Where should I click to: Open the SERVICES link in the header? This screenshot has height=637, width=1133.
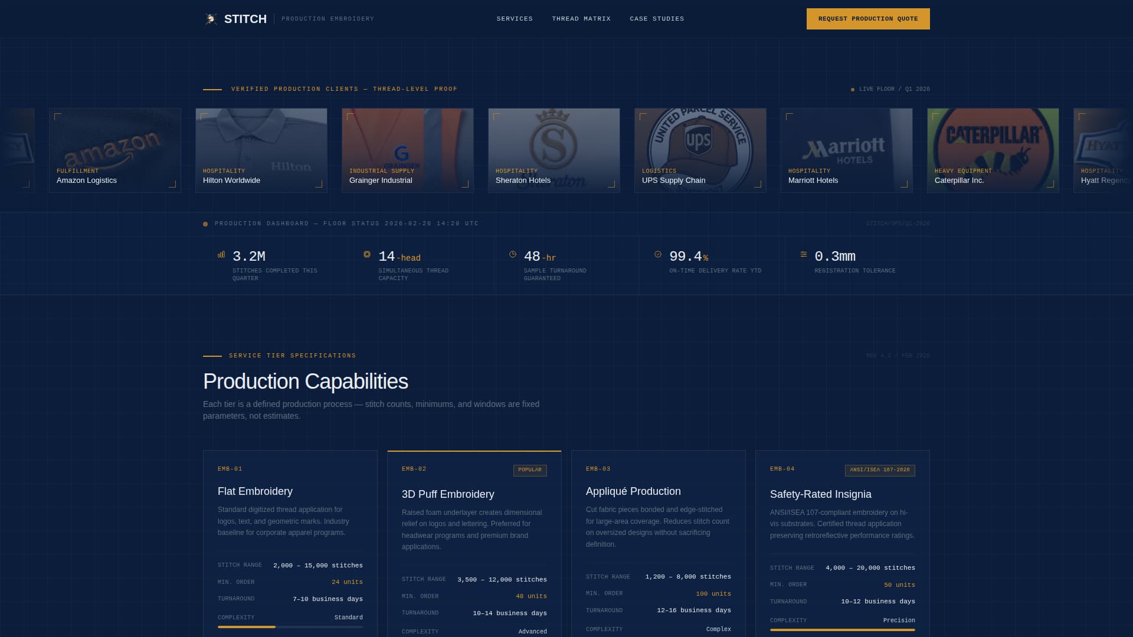(x=514, y=18)
